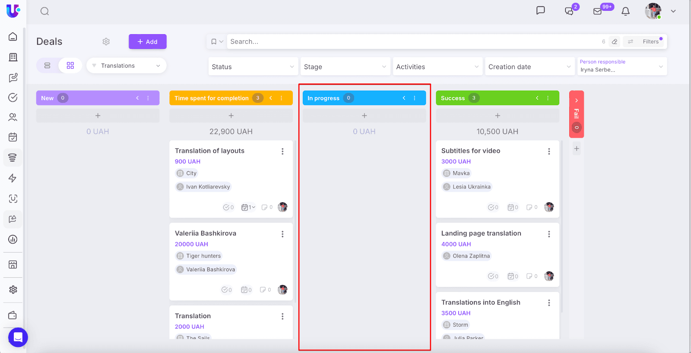Open the mail inbox icon

[598, 11]
